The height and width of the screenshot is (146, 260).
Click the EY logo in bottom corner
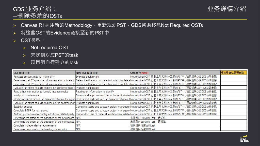point(244,139)
